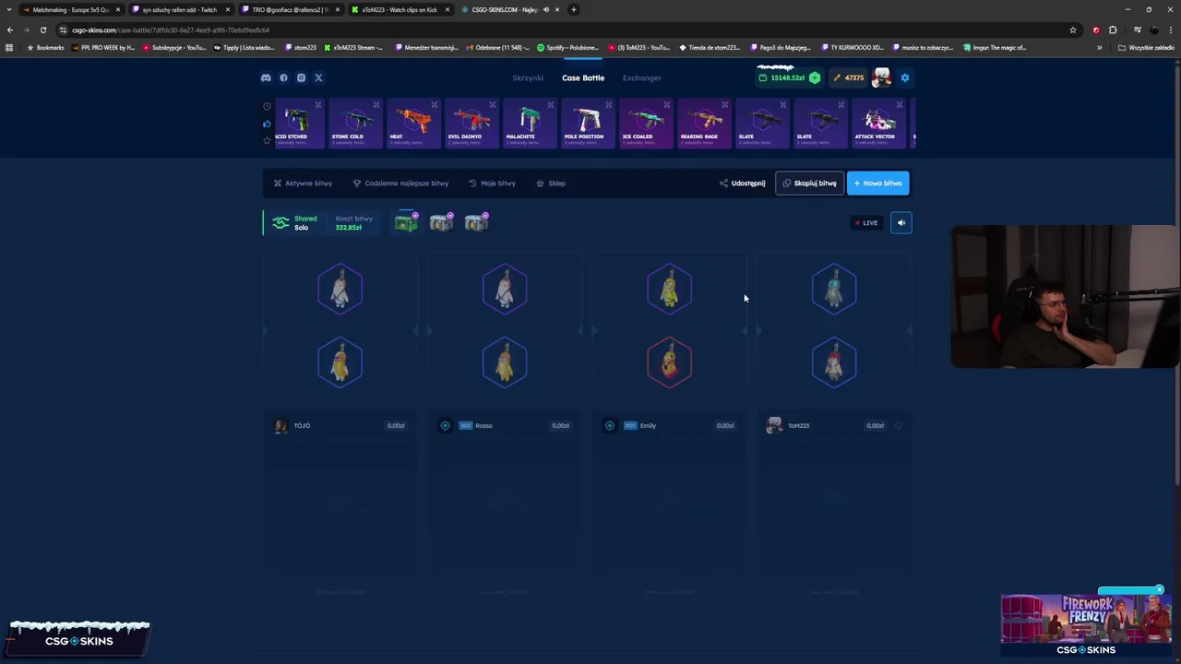Click the LIVE indicator badge
This screenshot has height=664, width=1181.
866,222
